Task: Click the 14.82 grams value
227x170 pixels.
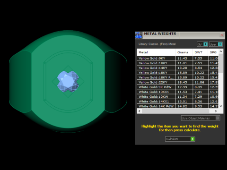Action: click(x=182, y=106)
